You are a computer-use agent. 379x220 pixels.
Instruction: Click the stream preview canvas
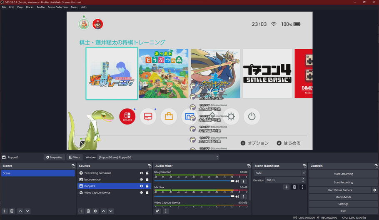pos(189,81)
